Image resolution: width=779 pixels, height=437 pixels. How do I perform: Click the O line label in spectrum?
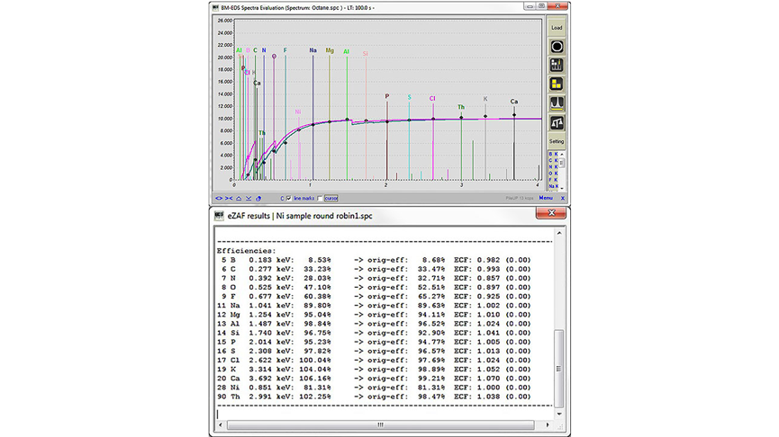274,57
